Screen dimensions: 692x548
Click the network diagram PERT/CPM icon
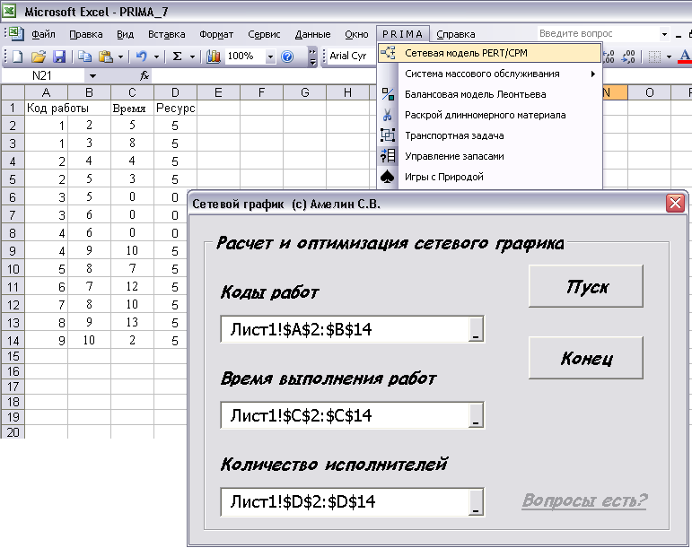388,53
